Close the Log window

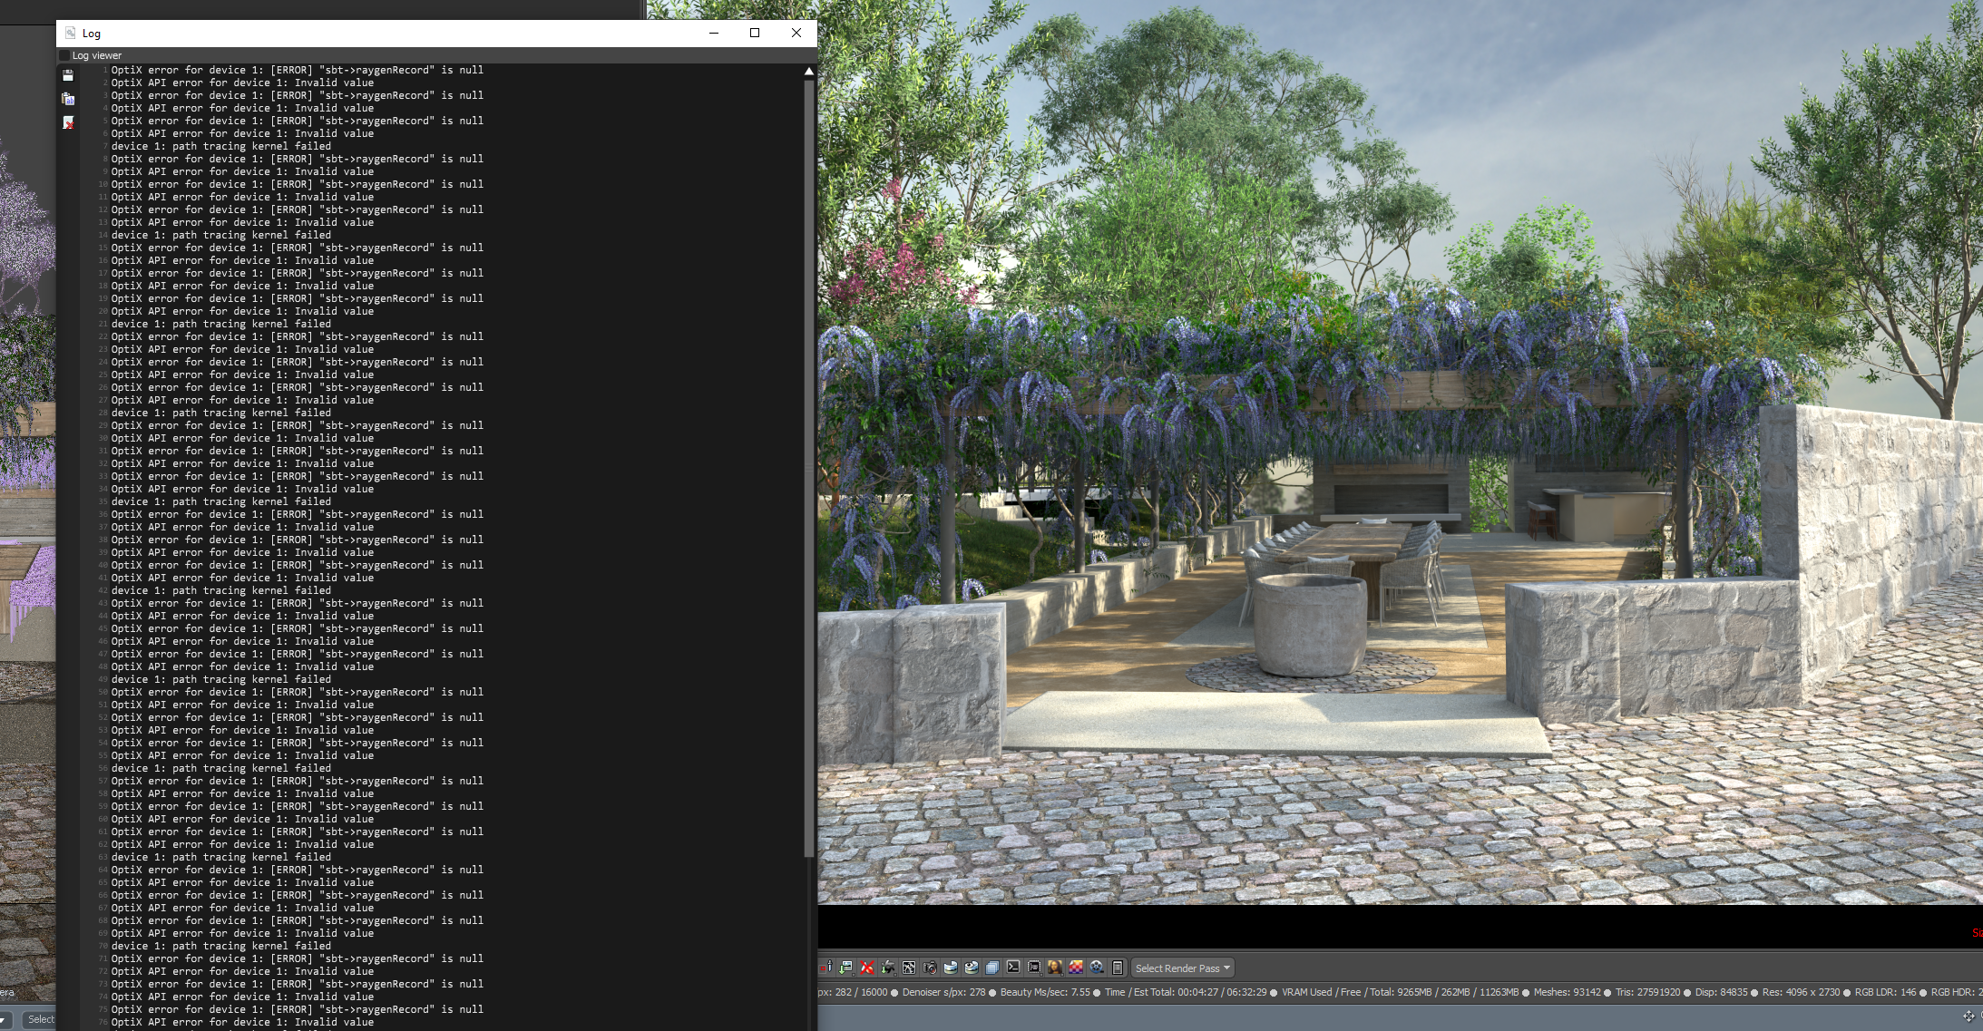796,33
